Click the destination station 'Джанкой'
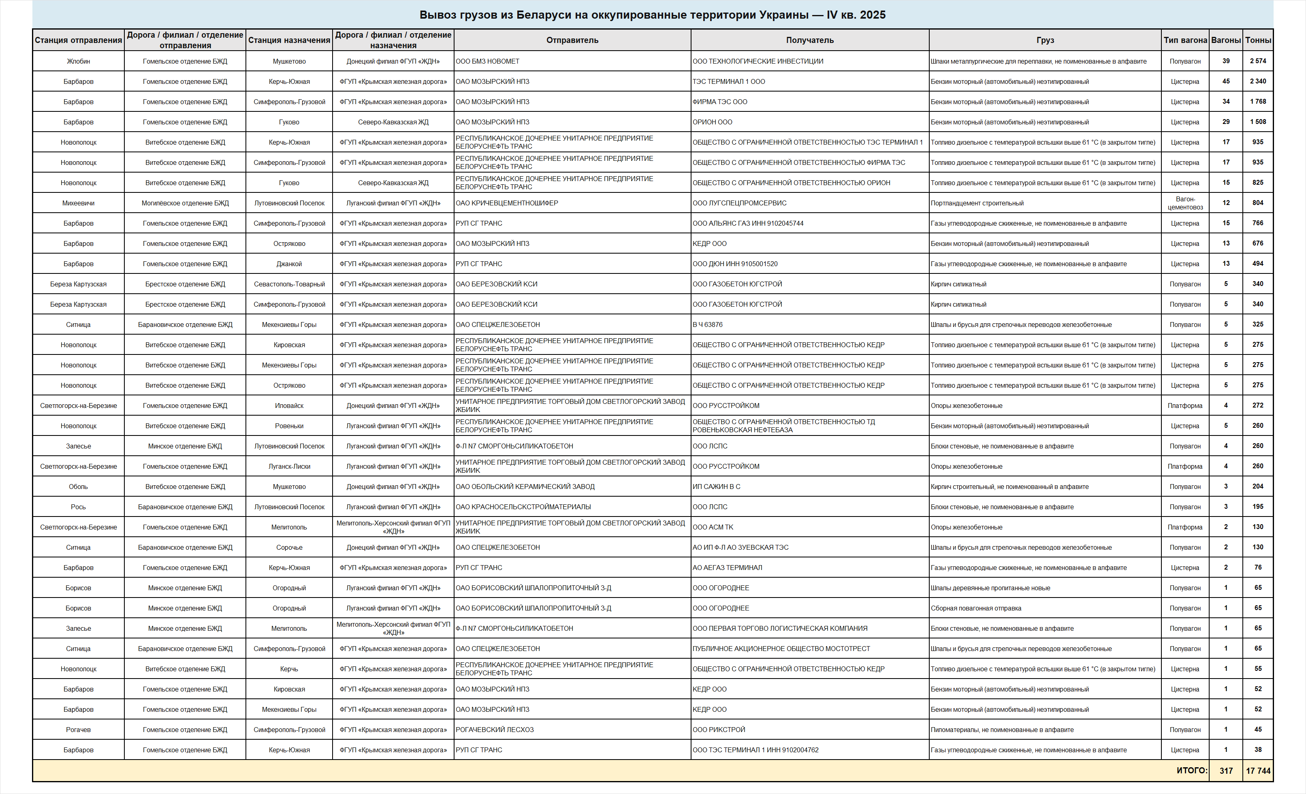 pos(289,264)
